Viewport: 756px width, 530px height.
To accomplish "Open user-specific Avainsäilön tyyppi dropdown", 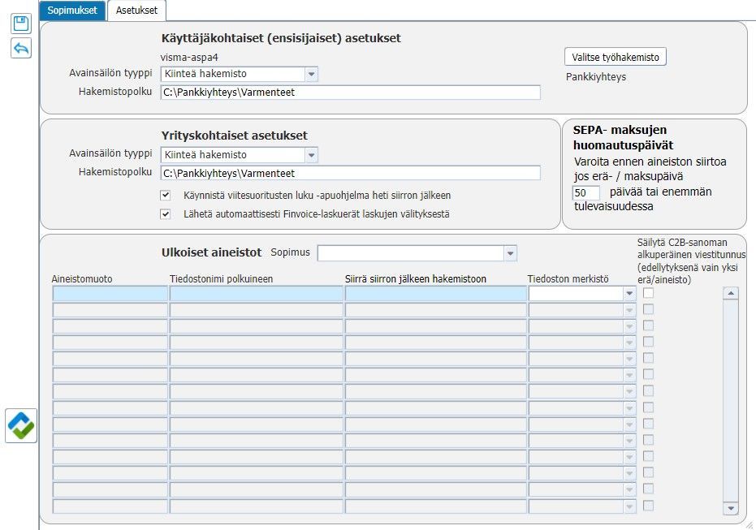I will (x=311, y=74).
